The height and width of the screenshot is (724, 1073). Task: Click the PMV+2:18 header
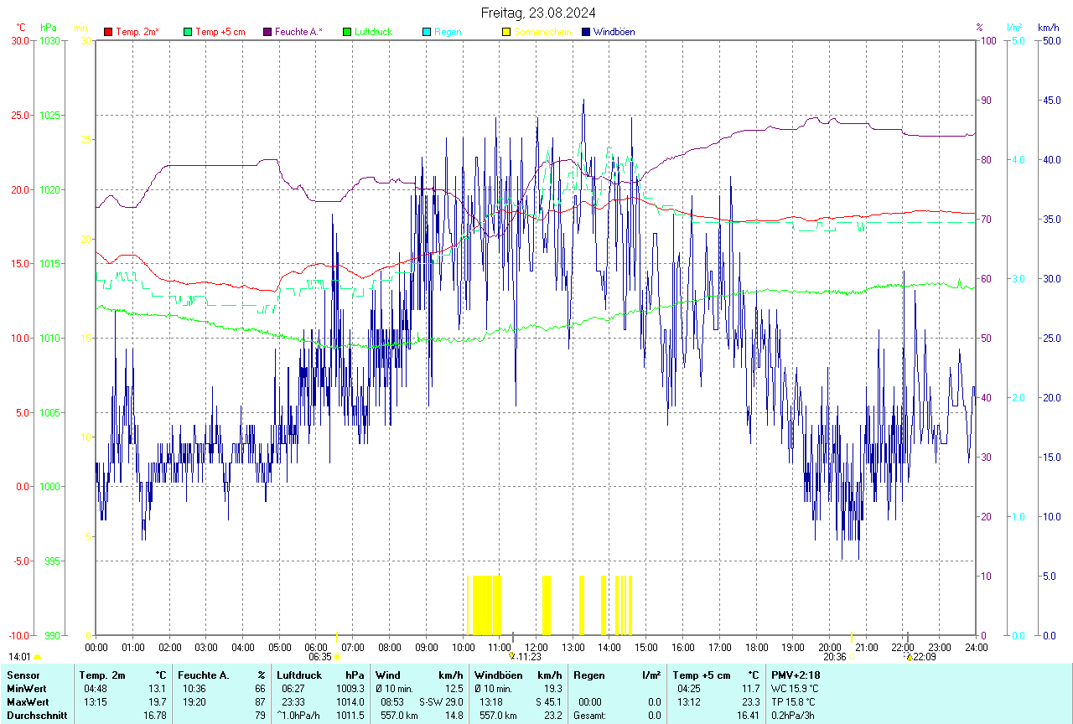[x=796, y=675]
